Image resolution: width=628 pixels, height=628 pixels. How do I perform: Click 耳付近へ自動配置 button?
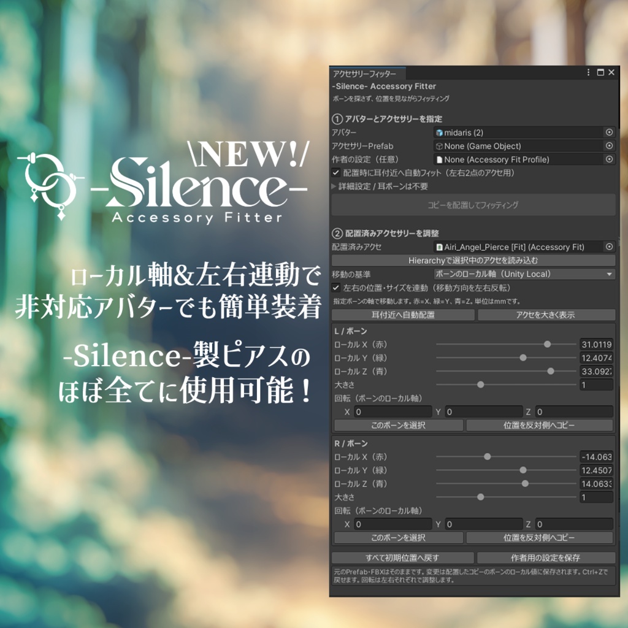(403, 315)
